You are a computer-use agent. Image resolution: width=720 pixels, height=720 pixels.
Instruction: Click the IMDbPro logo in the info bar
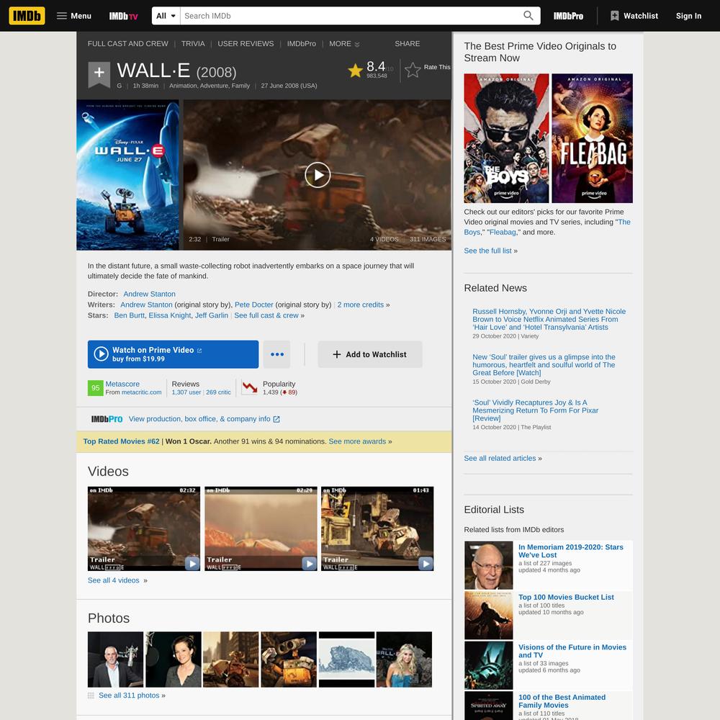coord(107,419)
